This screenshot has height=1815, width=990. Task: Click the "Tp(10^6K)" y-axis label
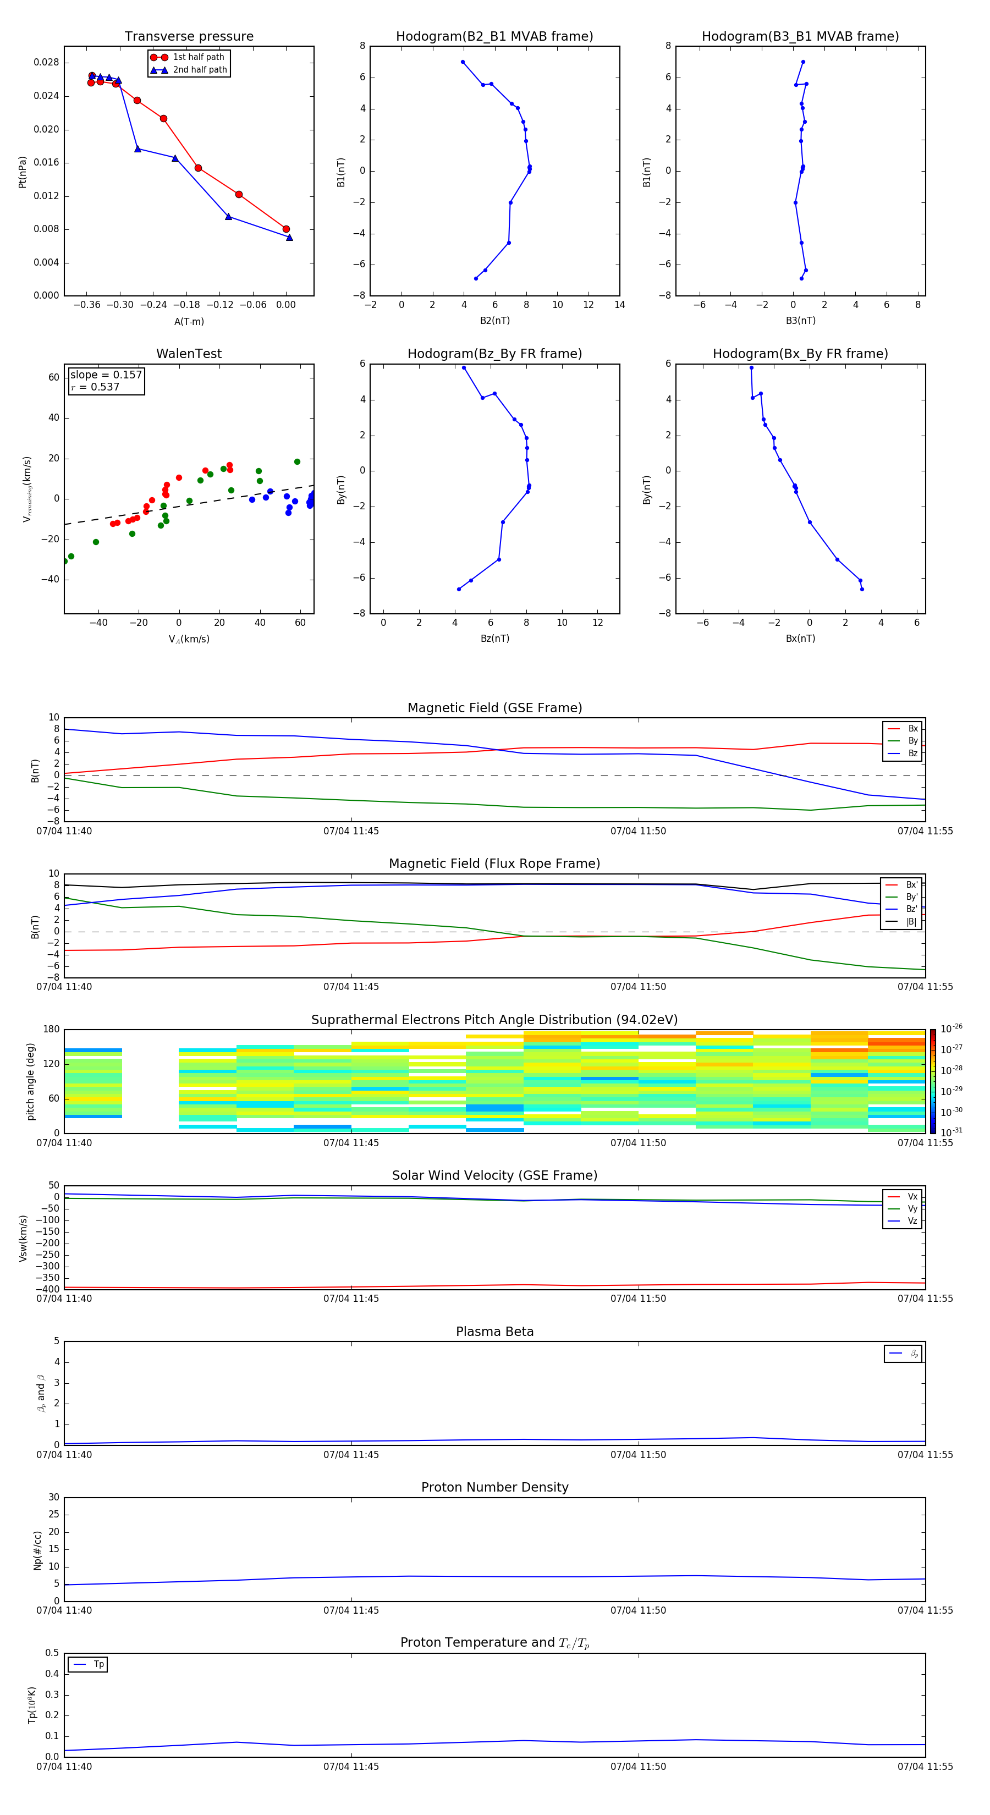point(32,1705)
